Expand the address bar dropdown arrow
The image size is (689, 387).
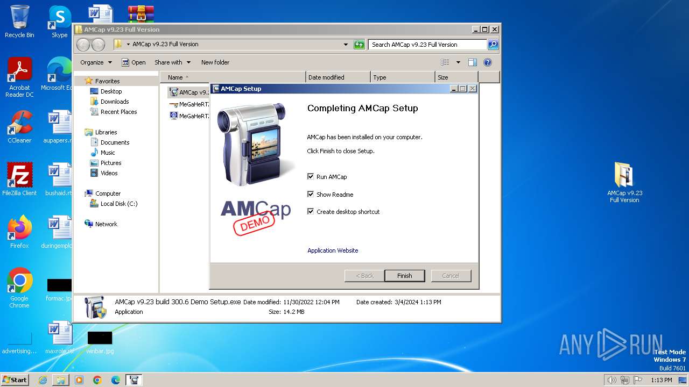coord(346,45)
